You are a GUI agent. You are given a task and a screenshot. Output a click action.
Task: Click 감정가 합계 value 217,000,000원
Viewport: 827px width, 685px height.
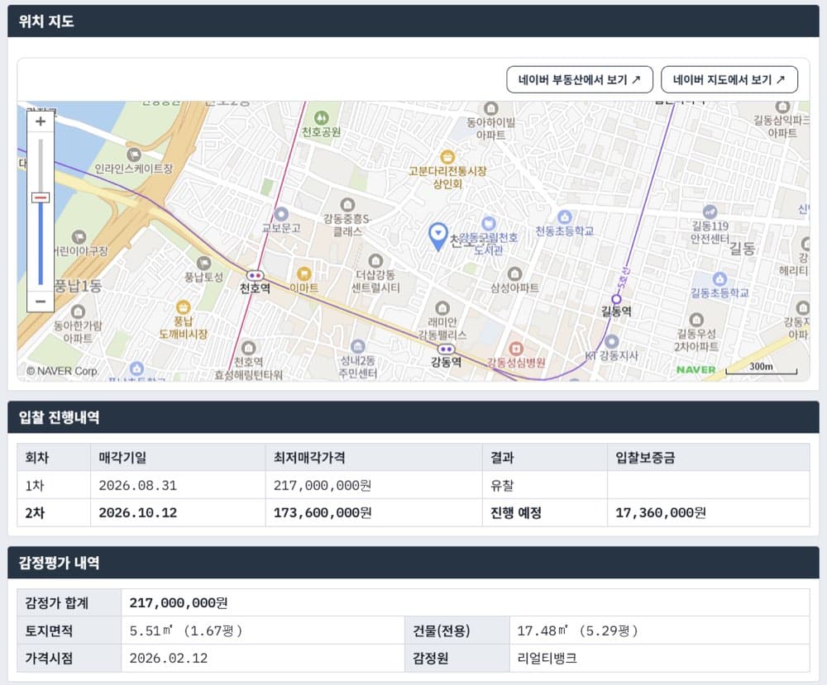click(179, 603)
